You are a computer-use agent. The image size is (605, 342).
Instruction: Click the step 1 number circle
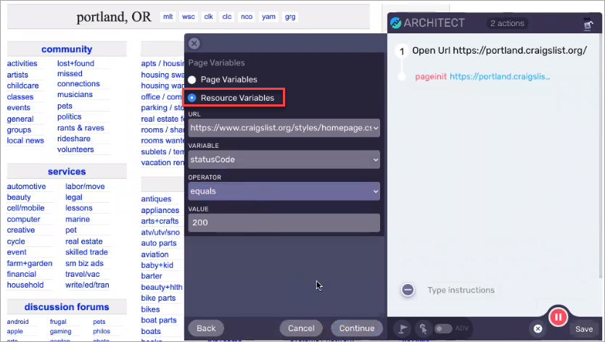click(402, 51)
